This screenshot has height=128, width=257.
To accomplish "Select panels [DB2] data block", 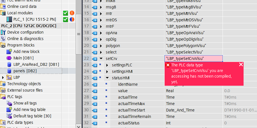I will click(x=25, y=71).
